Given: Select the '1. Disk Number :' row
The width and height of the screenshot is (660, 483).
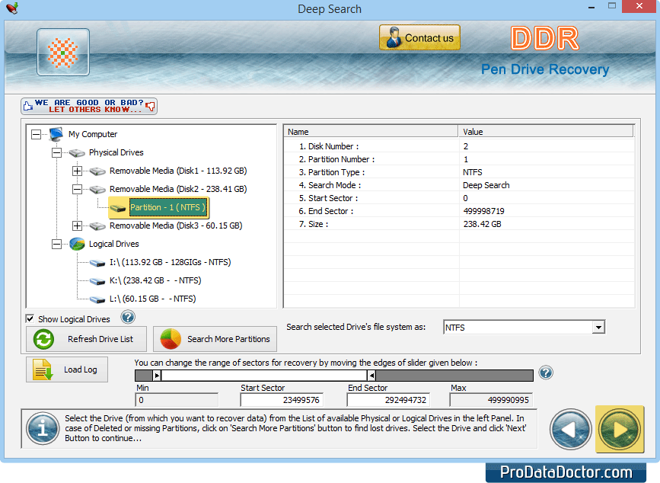Looking at the screenshot, I should [x=459, y=146].
